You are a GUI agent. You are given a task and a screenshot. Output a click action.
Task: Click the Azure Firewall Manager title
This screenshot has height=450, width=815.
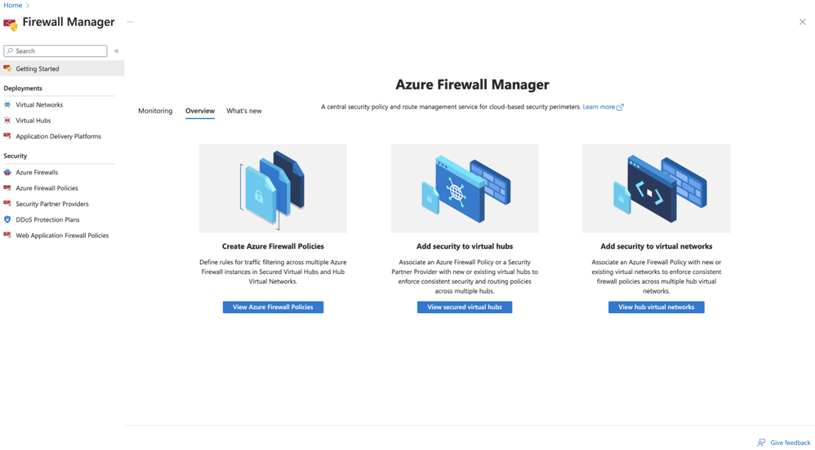point(473,85)
